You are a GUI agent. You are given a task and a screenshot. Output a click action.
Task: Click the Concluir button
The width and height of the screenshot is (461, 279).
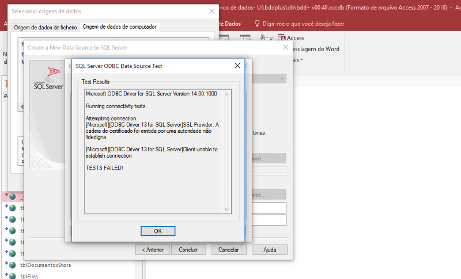(188, 250)
